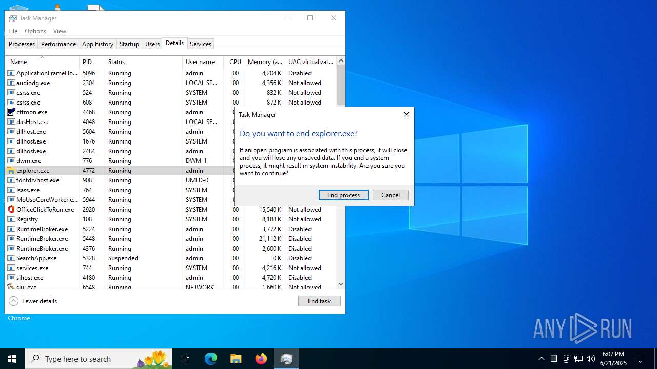Viewport: 657px width, 369px height.
Task: Switch to the Startup tab
Action: (x=129, y=44)
